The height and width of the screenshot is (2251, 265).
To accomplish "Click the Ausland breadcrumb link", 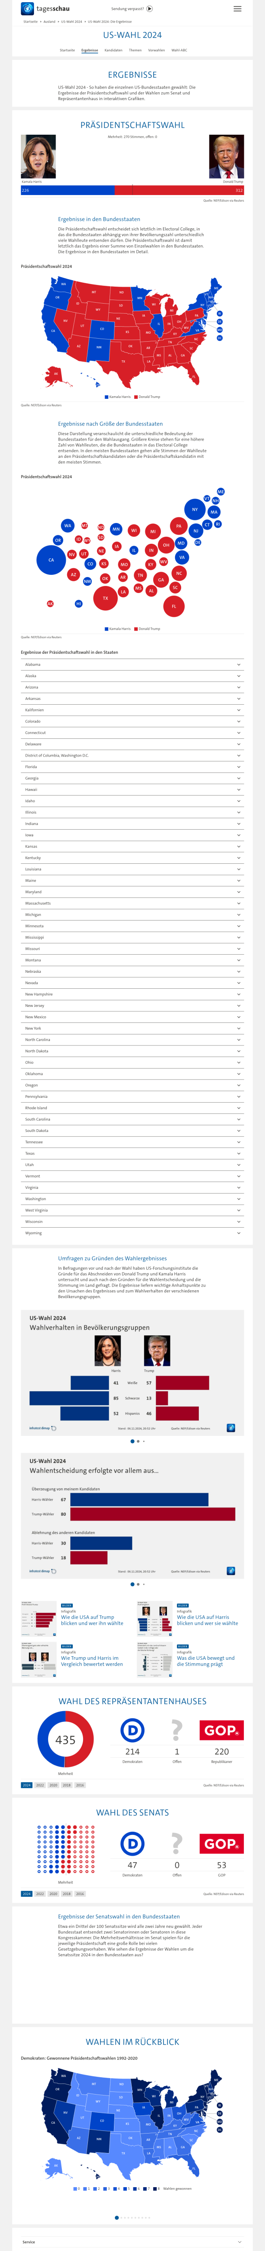I will [x=49, y=21].
